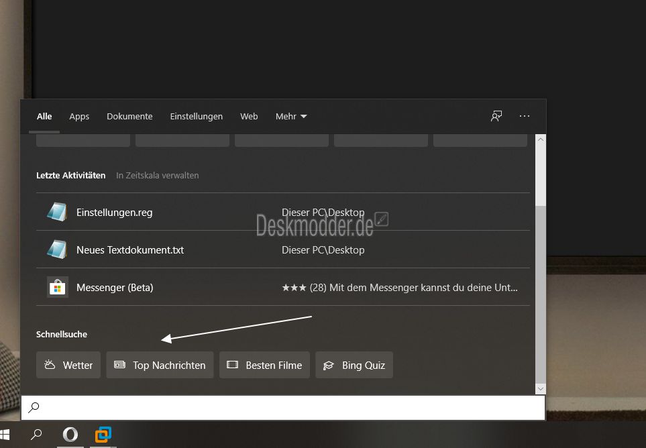Screen dimensions: 646x448
Task: Open the Dokumente tab
Action: pos(129,117)
